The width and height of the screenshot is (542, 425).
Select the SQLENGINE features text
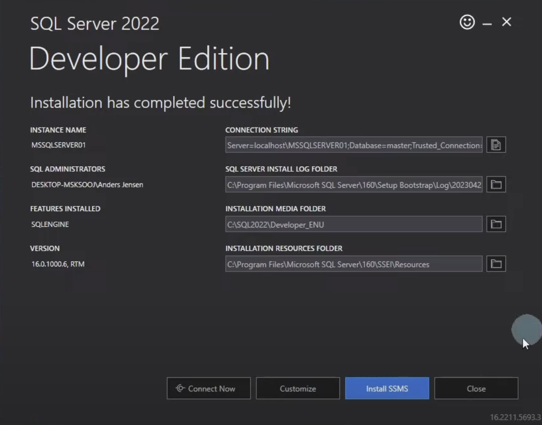pyautogui.click(x=50, y=224)
